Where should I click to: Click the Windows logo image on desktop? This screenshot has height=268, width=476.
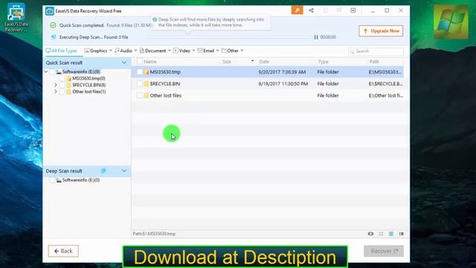[x=451, y=22]
